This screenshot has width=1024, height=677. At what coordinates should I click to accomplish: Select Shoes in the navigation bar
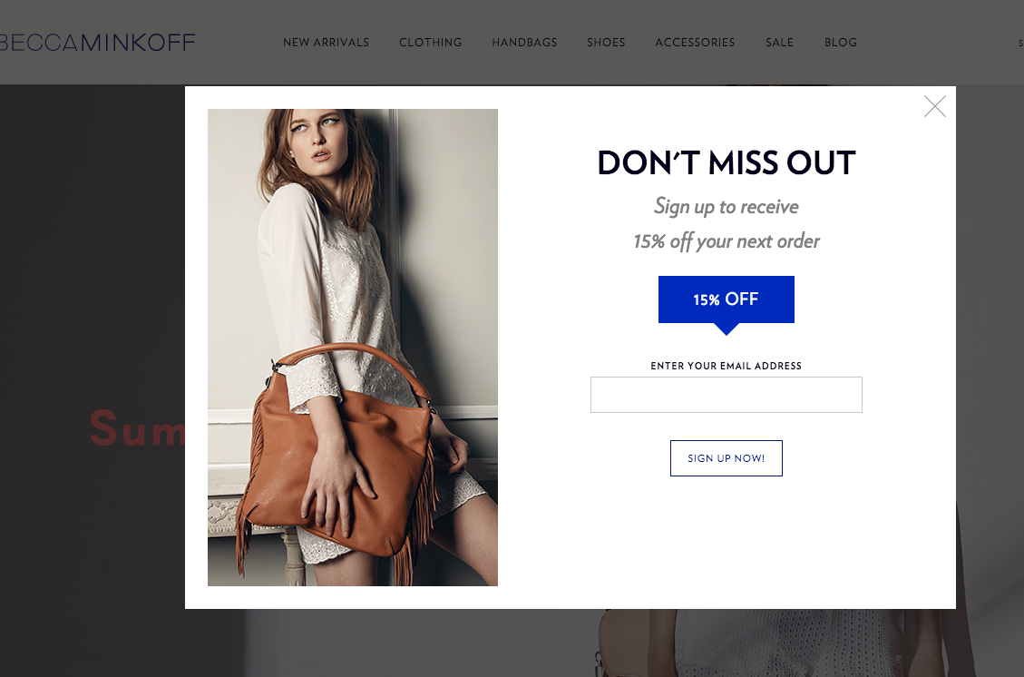(x=606, y=43)
